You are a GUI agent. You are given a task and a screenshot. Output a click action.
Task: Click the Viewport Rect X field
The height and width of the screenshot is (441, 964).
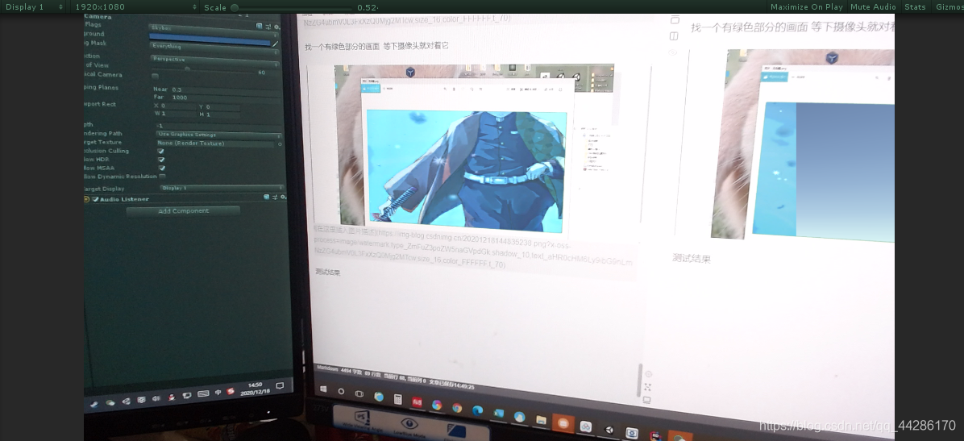(x=177, y=106)
